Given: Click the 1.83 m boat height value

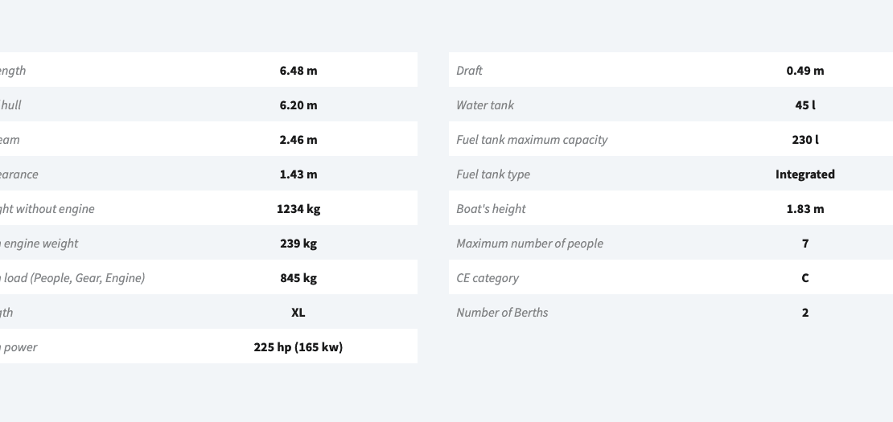Looking at the screenshot, I should (x=805, y=209).
